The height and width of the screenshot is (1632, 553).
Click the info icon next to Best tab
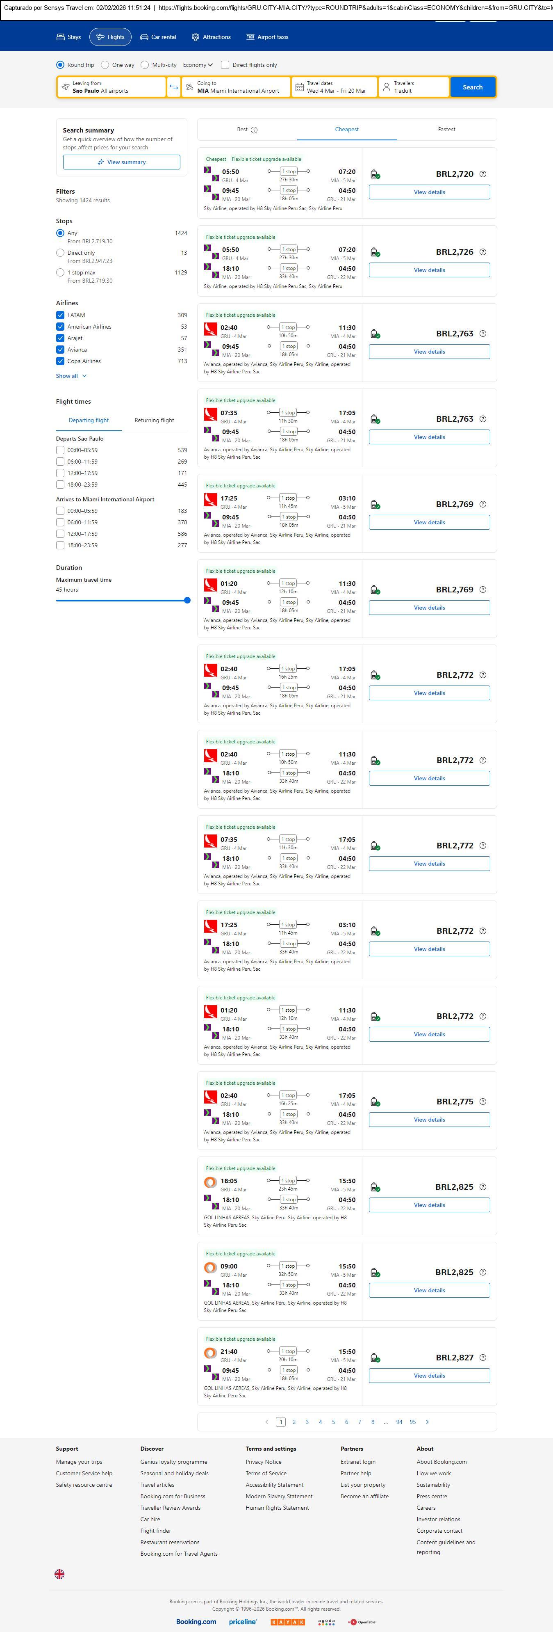click(x=254, y=130)
